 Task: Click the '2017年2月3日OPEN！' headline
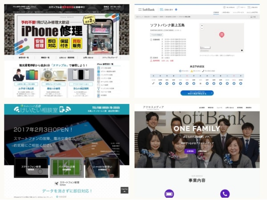point(43,130)
